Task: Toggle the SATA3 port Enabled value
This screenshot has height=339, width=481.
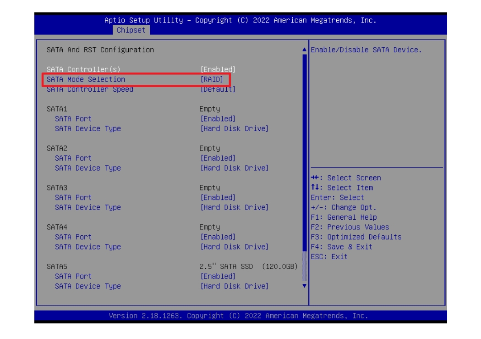Action: coord(218,198)
